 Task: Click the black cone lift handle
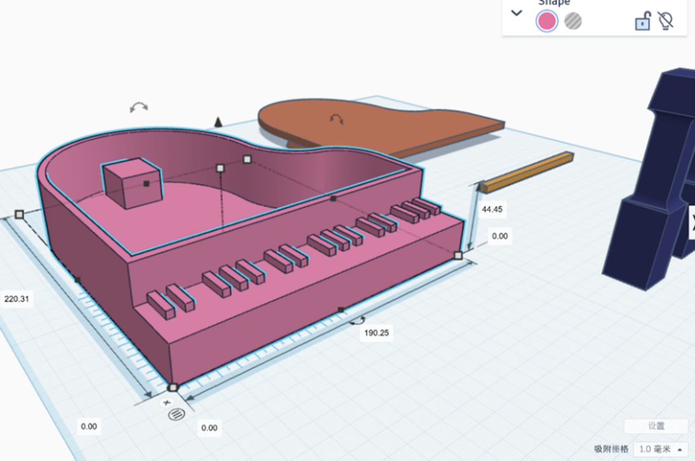(218, 122)
